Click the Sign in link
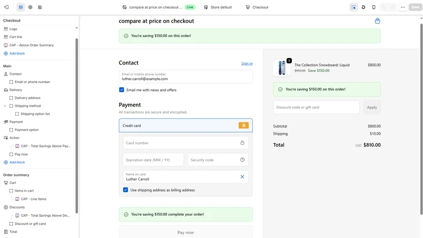 tap(247, 63)
